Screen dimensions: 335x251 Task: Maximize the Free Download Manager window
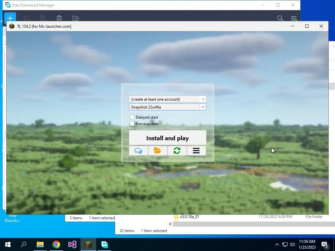[x=278, y=5]
